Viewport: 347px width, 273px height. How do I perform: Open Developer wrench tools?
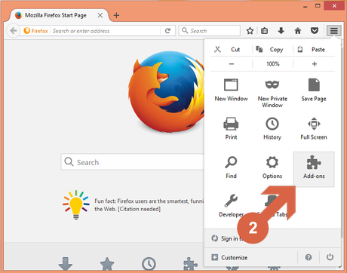pyautogui.click(x=231, y=206)
